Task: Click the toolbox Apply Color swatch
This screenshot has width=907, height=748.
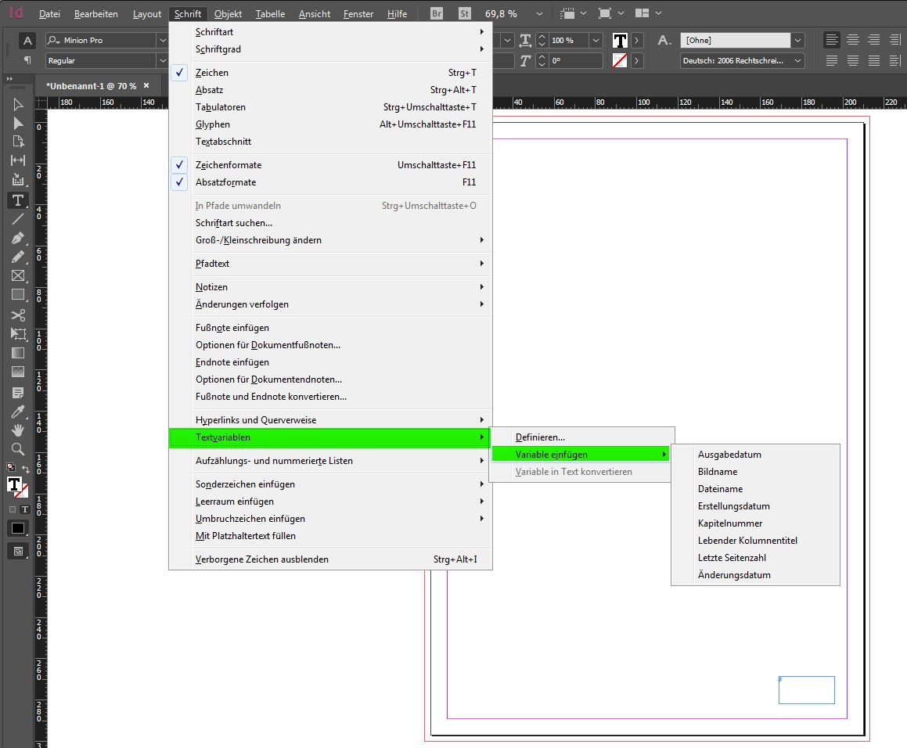Action: pyautogui.click(x=18, y=528)
